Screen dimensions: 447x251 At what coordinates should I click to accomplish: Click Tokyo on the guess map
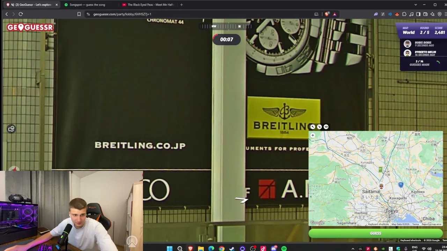pyautogui.click(x=392, y=211)
